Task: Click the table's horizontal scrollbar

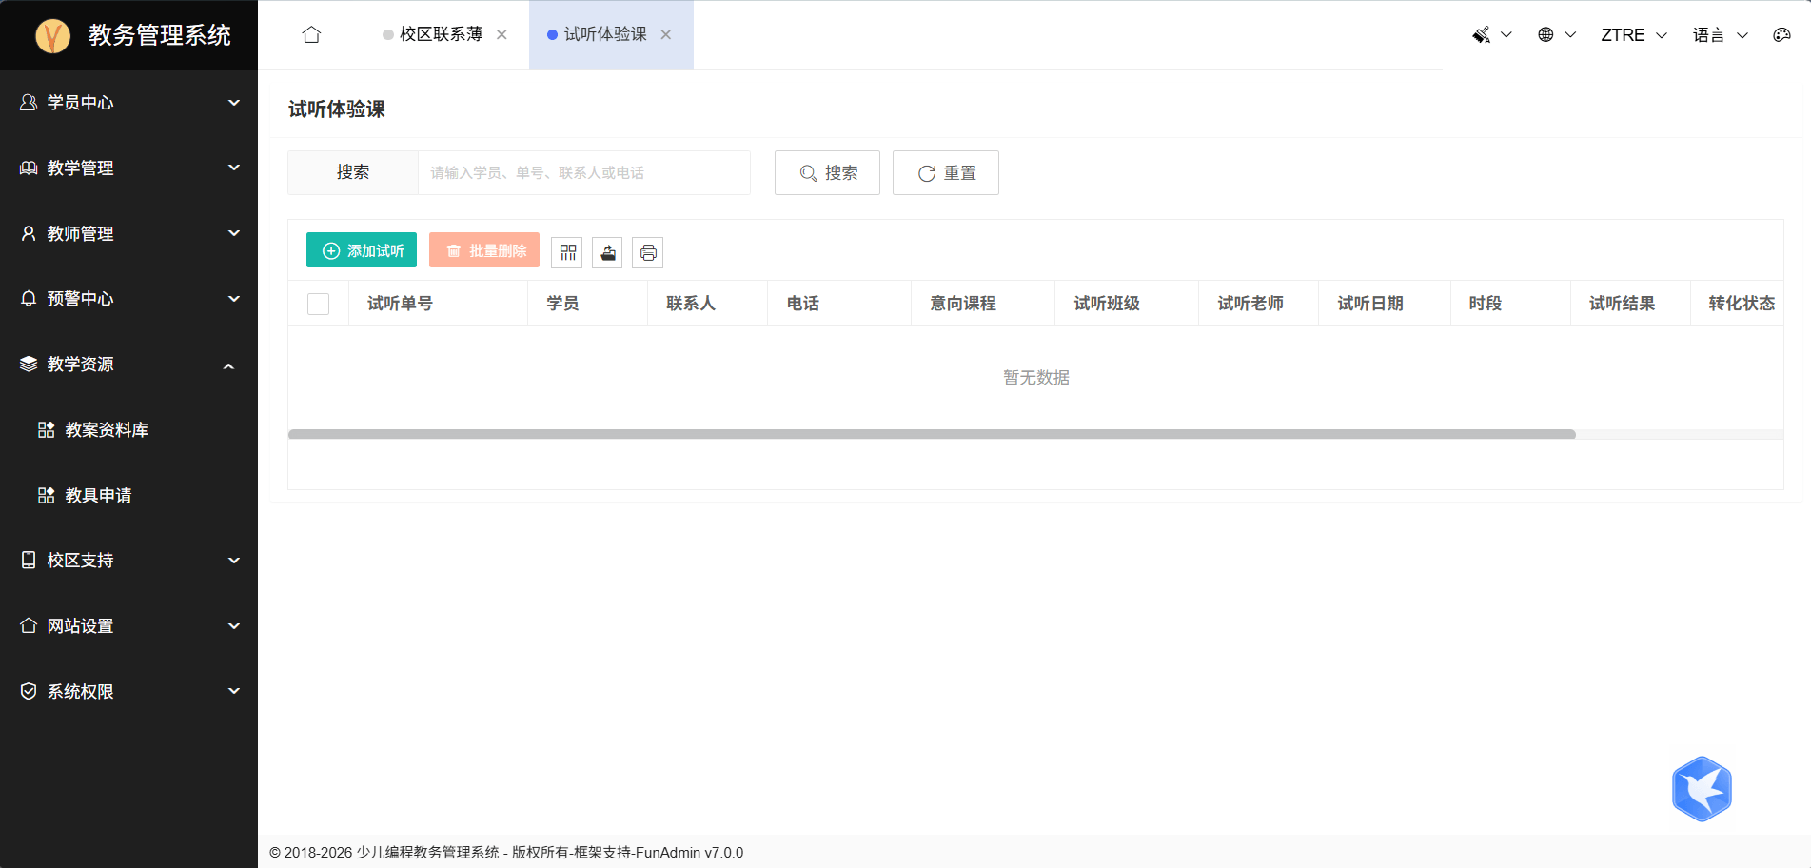Action: coord(931,434)
